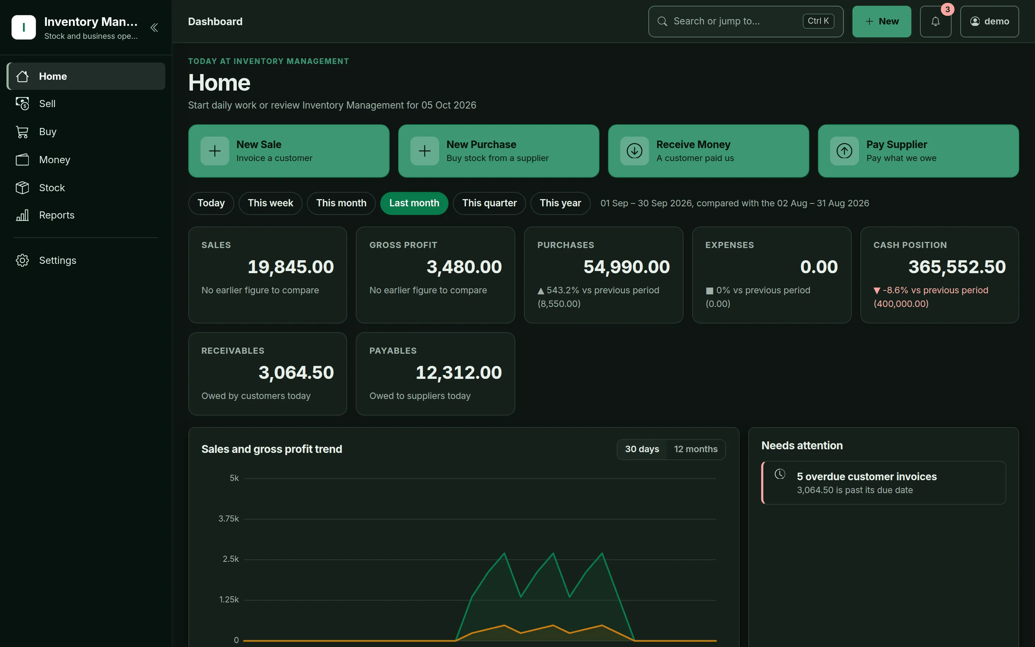Select the This week period filter

pyautogui.click(x=270, y=203)
